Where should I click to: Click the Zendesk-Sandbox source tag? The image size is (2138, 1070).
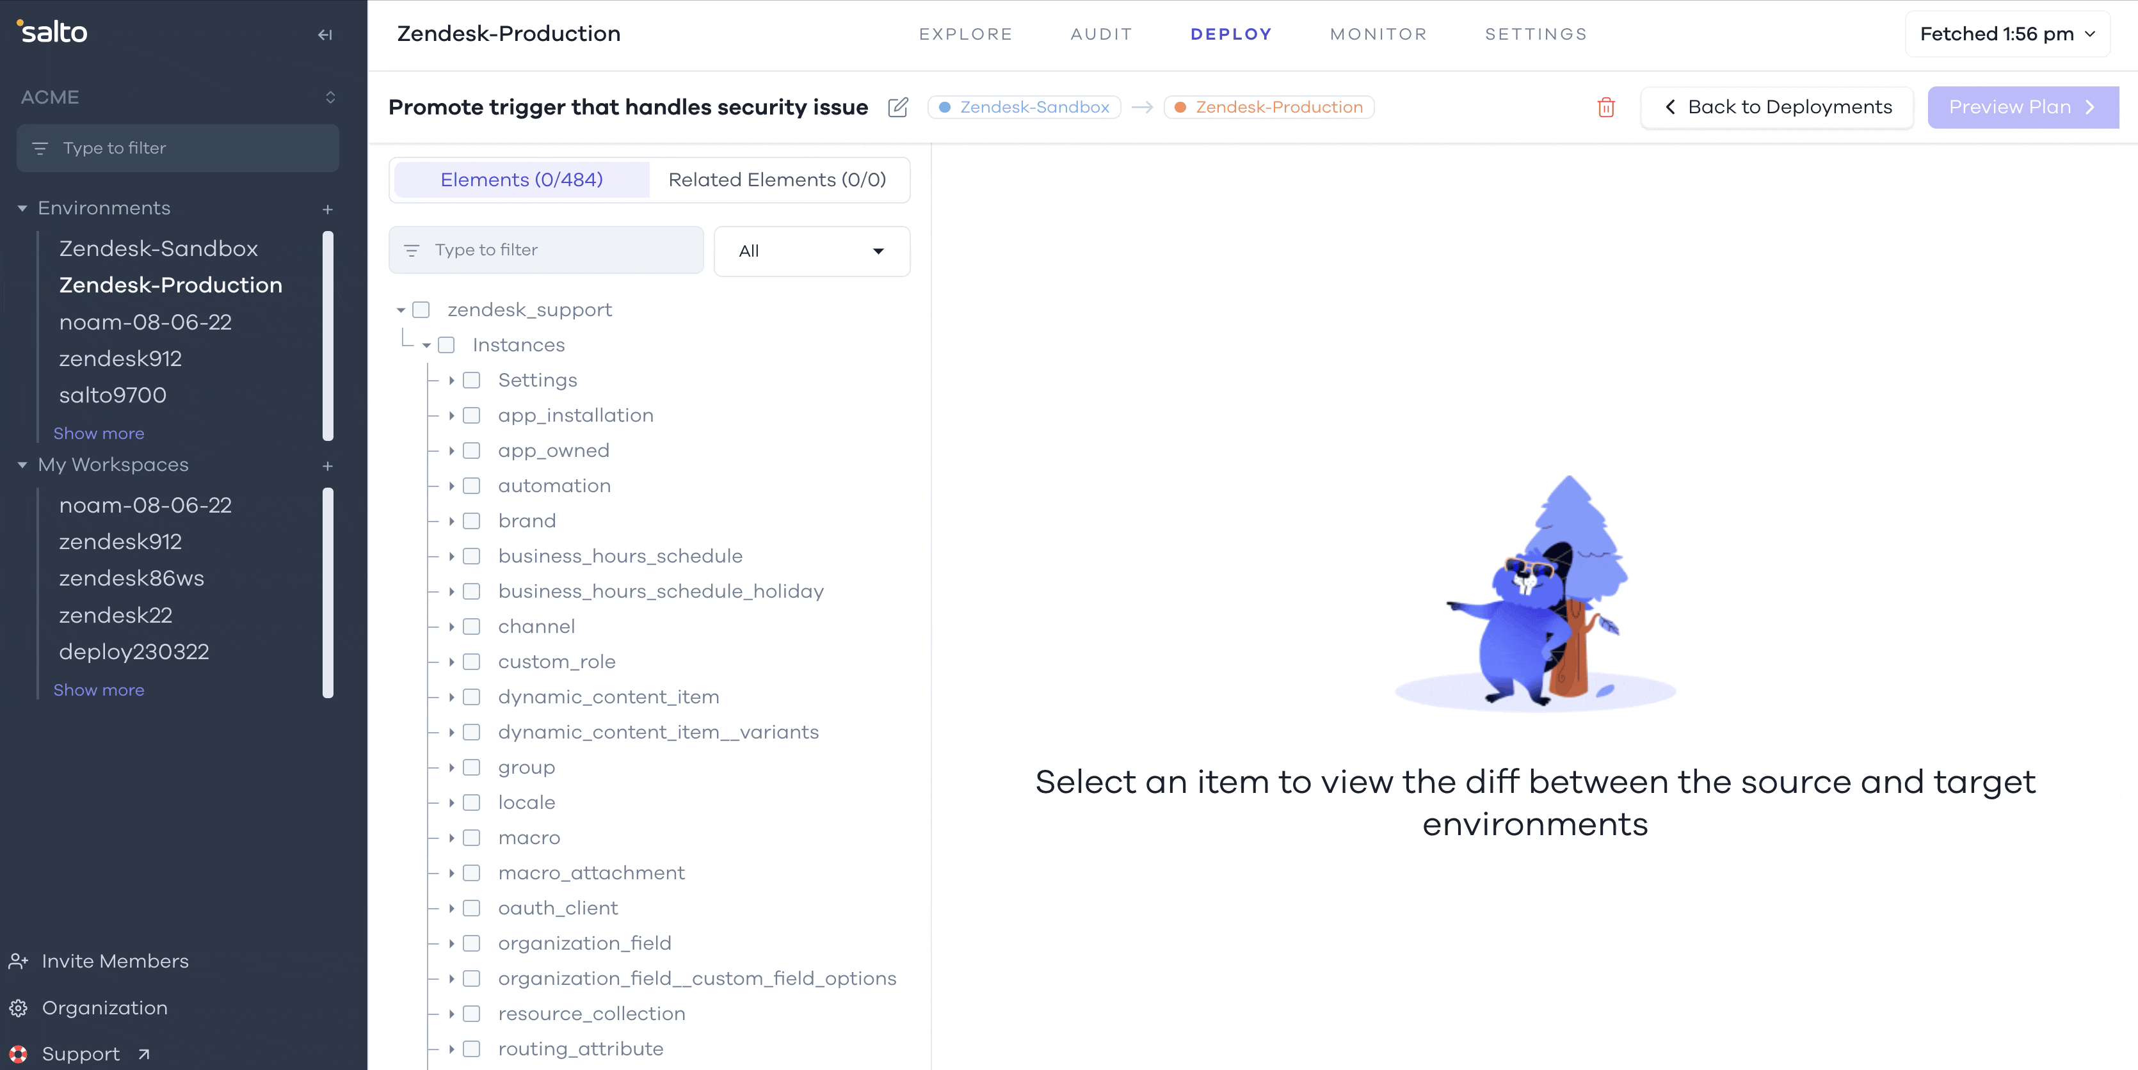(x=1024, y=107)
